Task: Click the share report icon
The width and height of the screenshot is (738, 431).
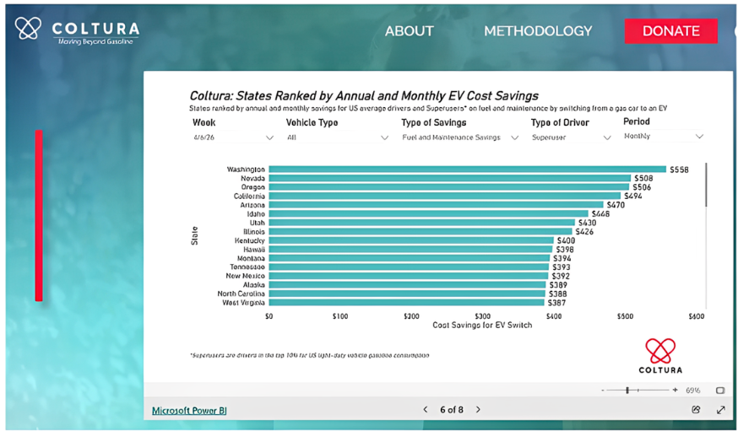Action: pyautogui.click(x=696, y=409)
